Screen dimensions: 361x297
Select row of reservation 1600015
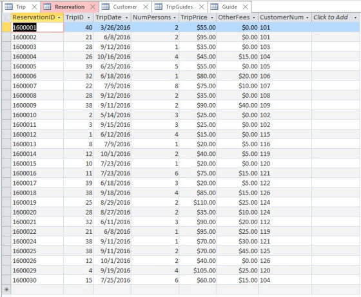pyautogui.click(x=6, y=164)
